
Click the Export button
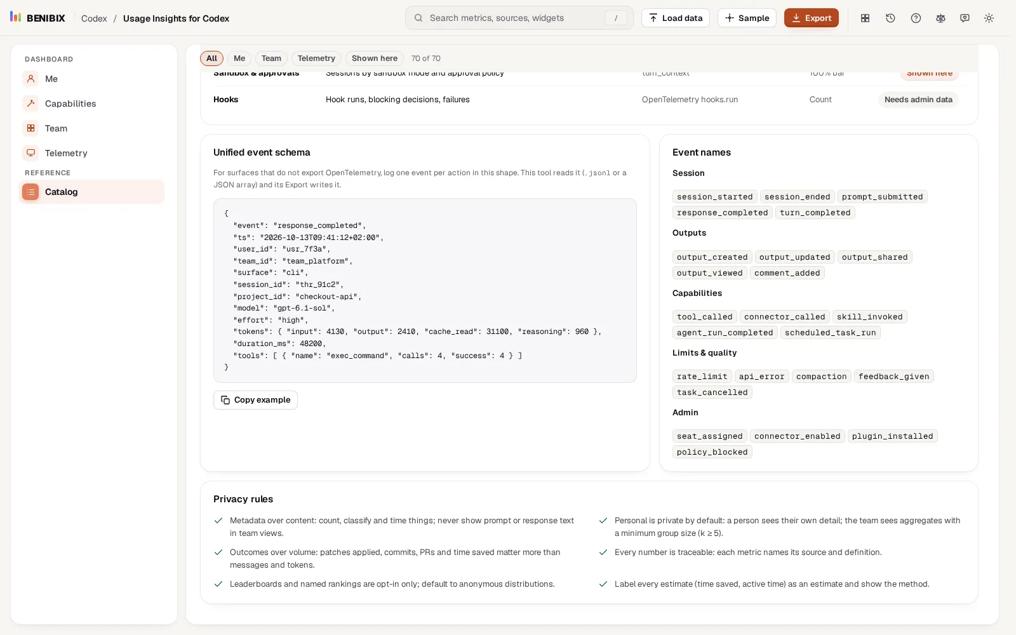tap(812, 18)
